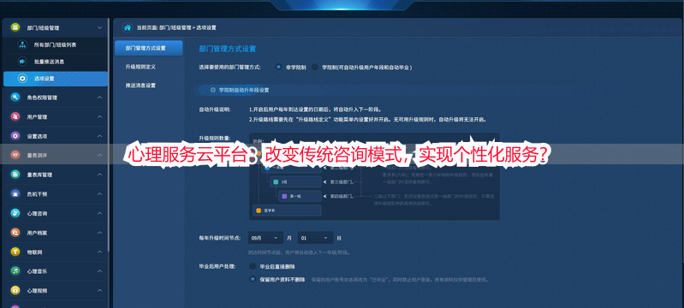Image resolution: width=684 pixels, height=308 pixels.
Task: Click the 第一组 node in example diagram
Action: pos(300,196)
